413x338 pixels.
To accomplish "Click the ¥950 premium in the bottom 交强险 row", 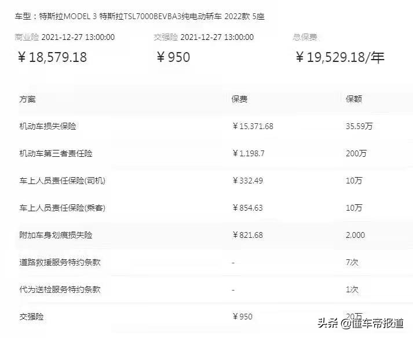I will pos(242,317).
